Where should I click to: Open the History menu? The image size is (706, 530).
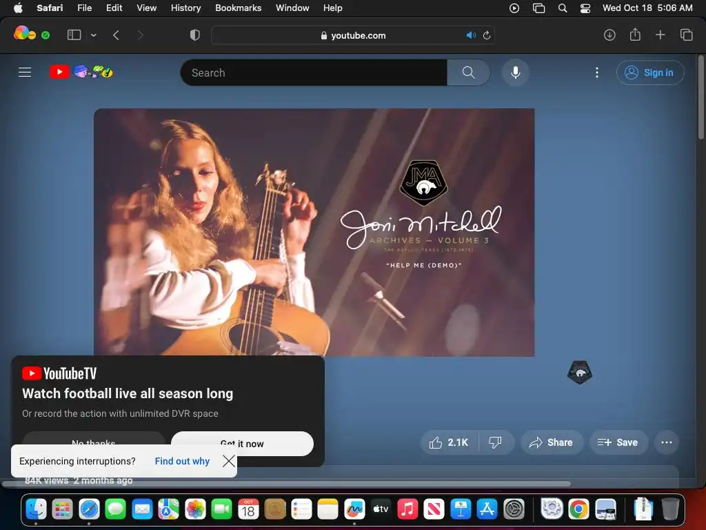pos(185,8)
